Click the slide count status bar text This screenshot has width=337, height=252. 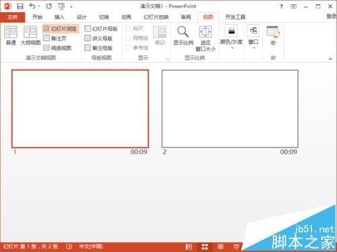31,247
